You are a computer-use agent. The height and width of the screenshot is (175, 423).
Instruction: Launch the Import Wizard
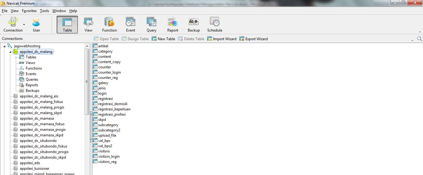coord(222,39)
